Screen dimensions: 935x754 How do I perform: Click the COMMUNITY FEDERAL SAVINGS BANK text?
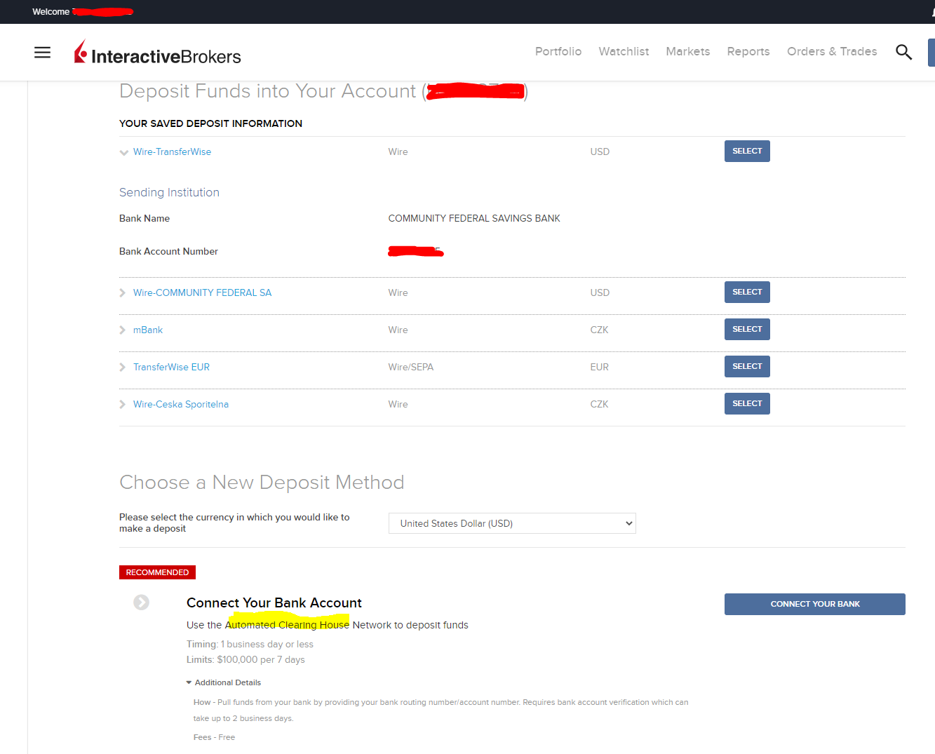474,218
